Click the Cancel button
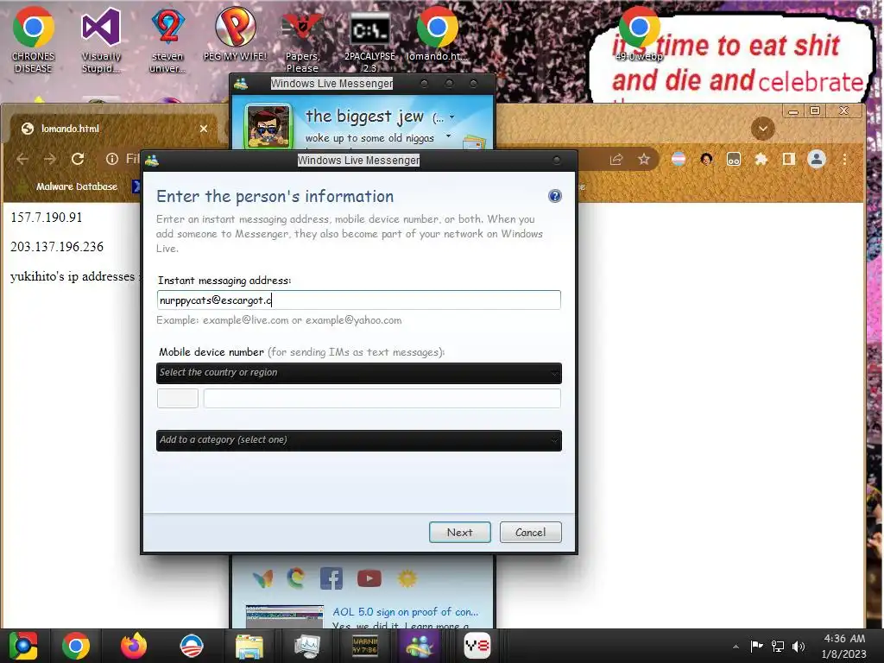The width and height of the screenshot is (884, 663). click(530, 532)
